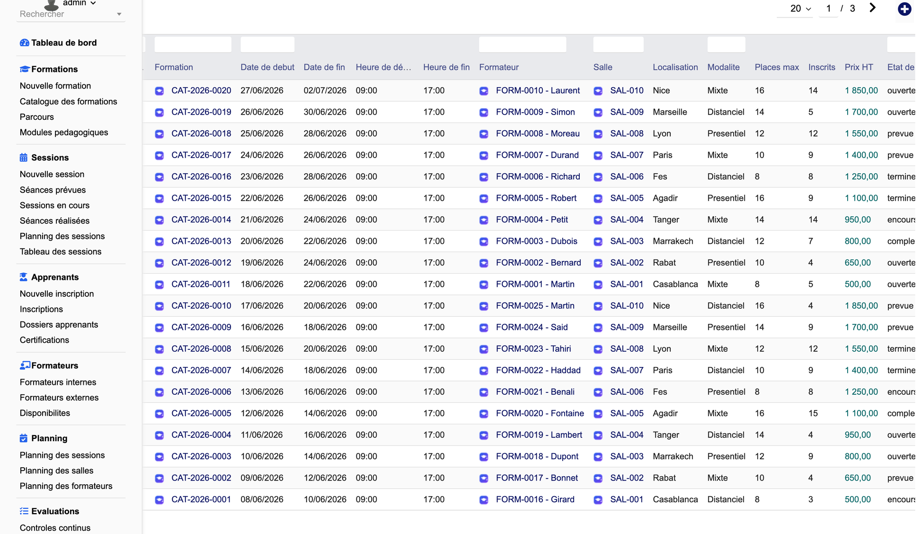Sort by Prix HT column header
Viewport: 921px width, 534px height.
click(859, 67)
